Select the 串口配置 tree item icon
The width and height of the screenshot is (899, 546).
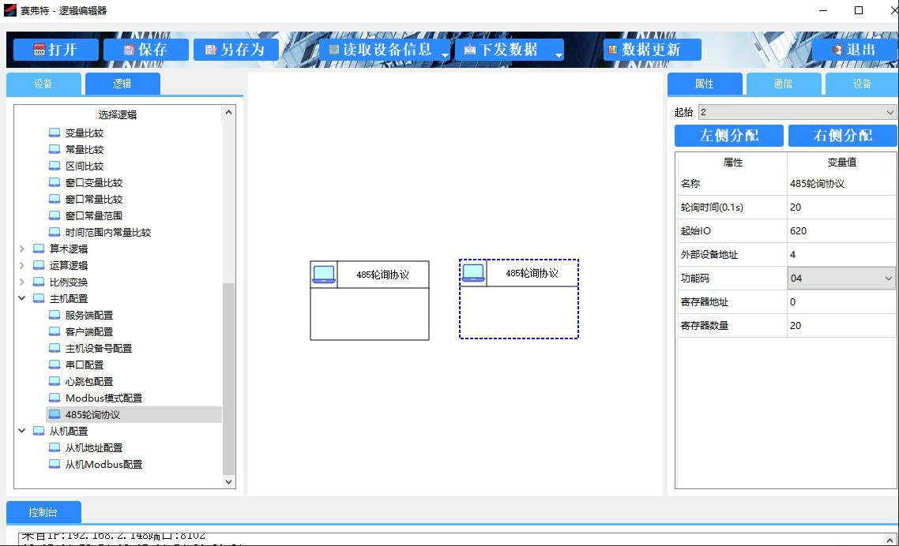(x=55, y=365)
